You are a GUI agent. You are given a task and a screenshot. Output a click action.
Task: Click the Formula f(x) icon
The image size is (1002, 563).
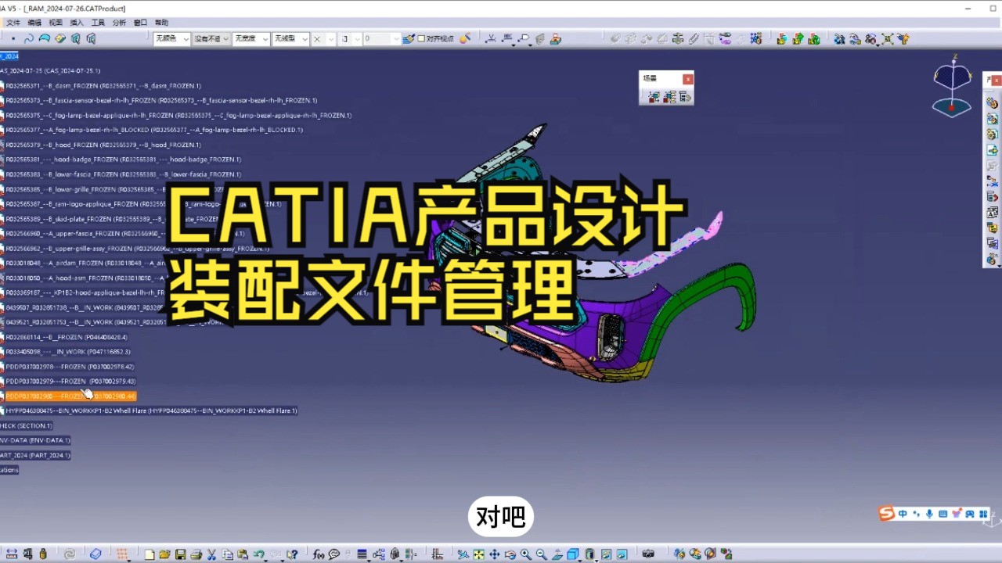point(319,554)
